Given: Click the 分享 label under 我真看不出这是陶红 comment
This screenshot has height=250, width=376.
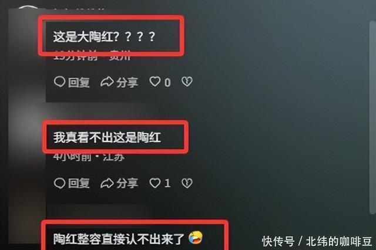Looking at the screenshot, I should [127, 184].
